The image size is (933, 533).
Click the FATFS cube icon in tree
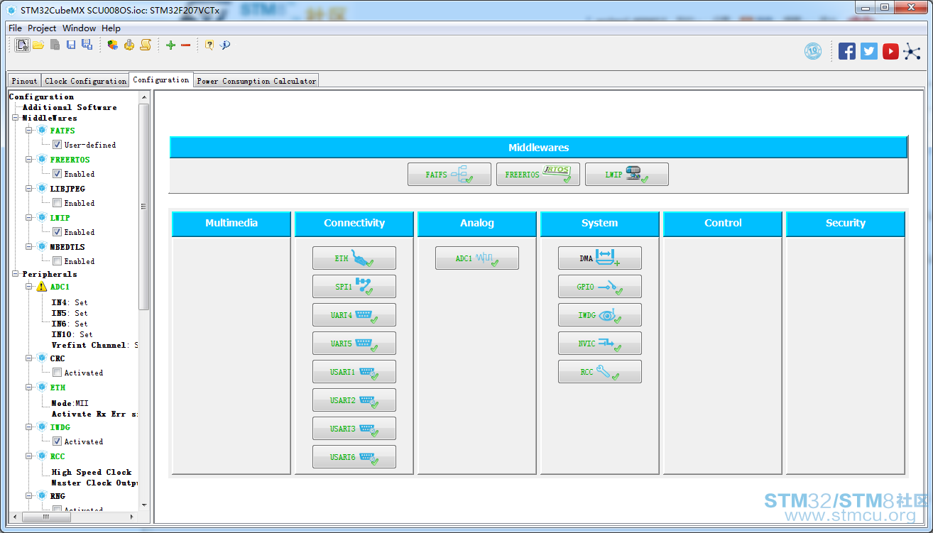click(42, 130)
